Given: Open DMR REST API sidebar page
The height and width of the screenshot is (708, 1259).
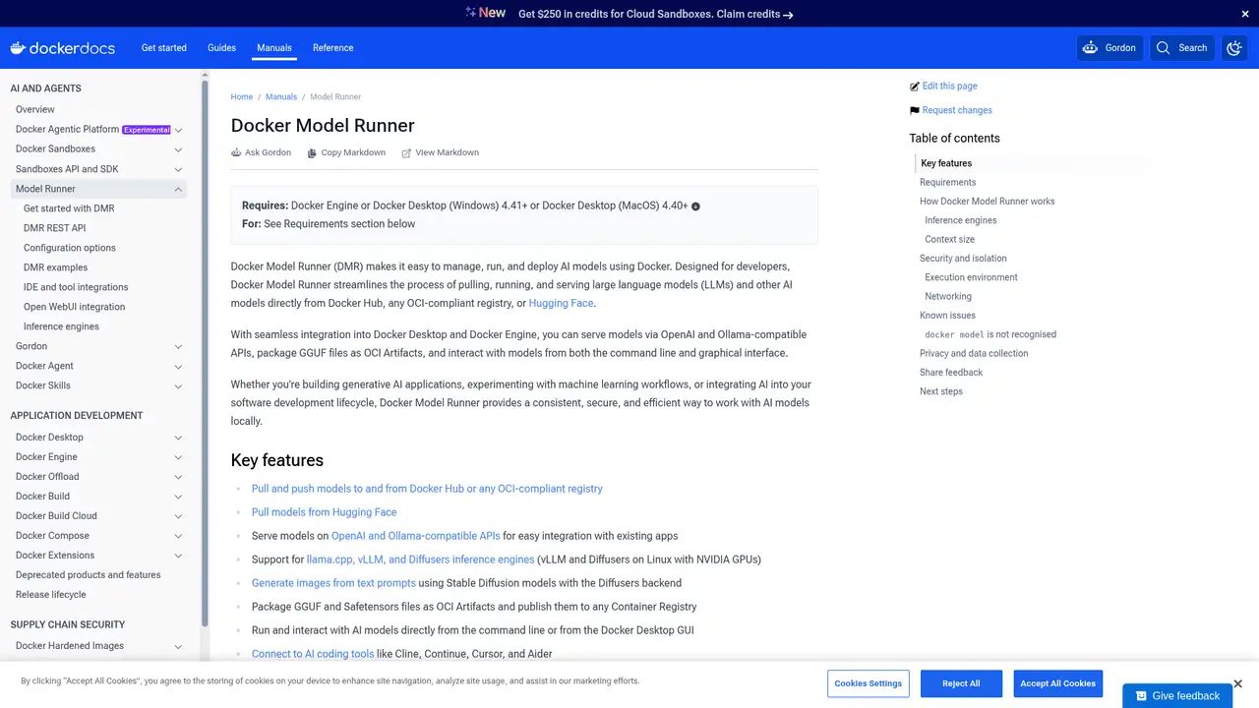Looking at the screenshot, I should point(55,228).
